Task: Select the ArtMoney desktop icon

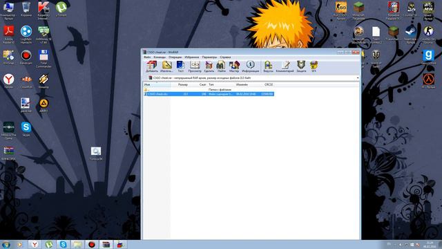Action: (x=44, y=35)
